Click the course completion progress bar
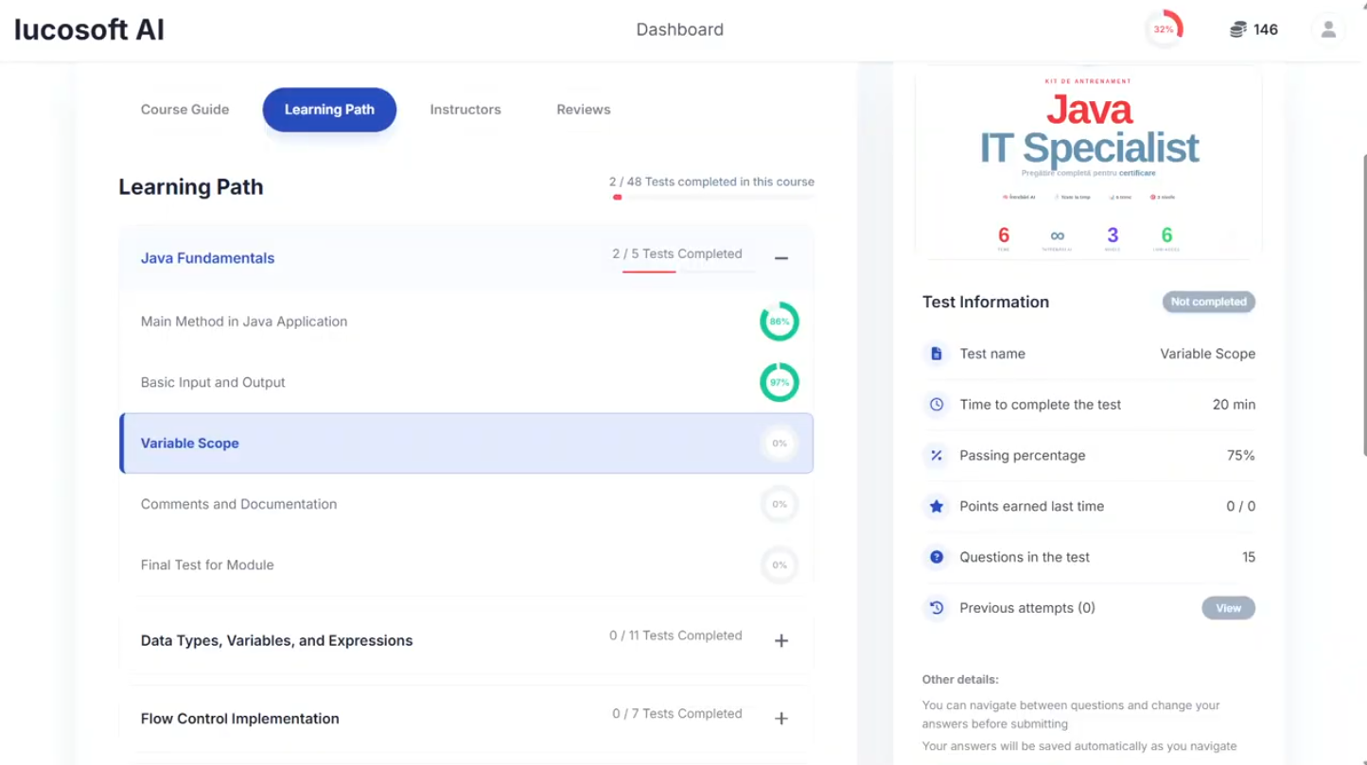The width and height of the screenshot is (1367, 765). (x=712, y=197)
